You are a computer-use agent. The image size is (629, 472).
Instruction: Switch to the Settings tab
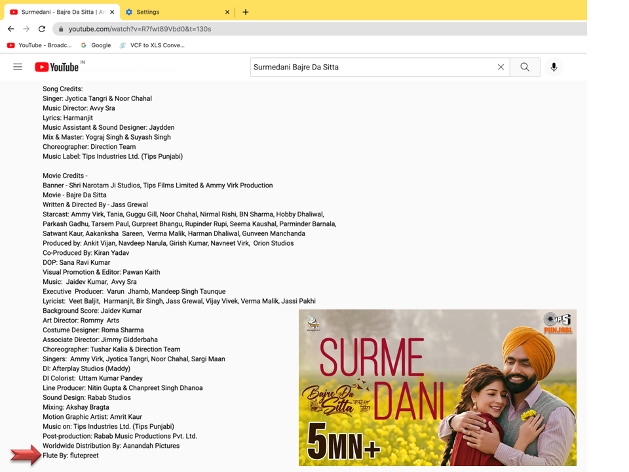pyautogui.click(x=170, y=12)
